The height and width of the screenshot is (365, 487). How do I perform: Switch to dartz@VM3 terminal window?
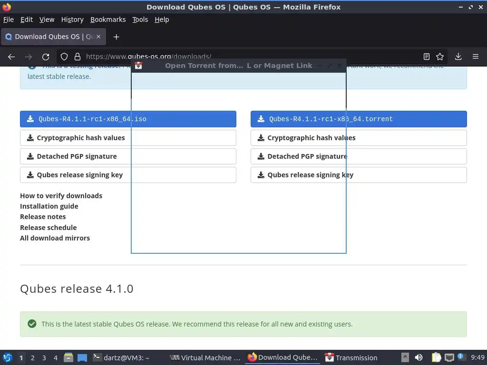click(x=121, y=357)
